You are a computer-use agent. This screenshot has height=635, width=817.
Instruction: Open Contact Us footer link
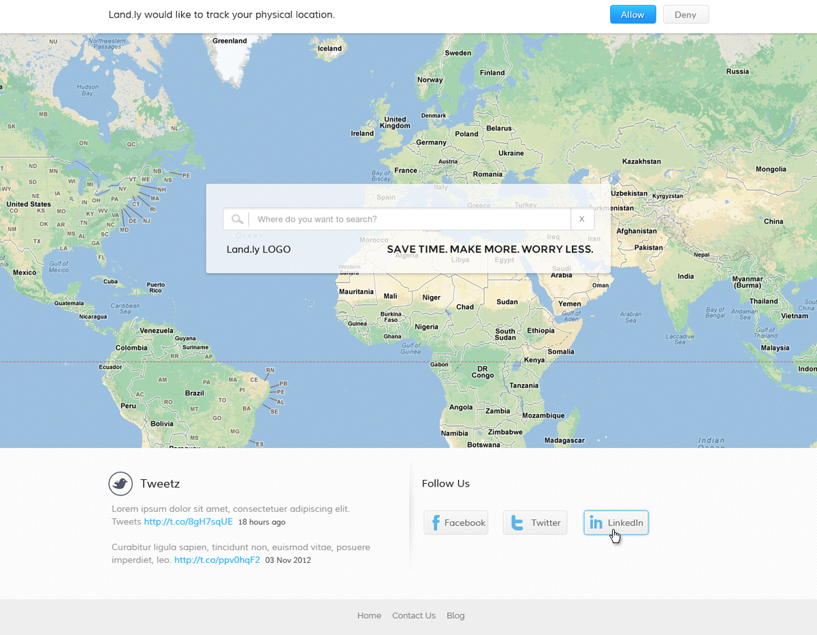click(414, 615)
